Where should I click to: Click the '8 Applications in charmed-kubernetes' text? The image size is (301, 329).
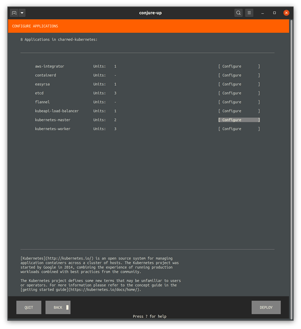click(x=59, y=39)
